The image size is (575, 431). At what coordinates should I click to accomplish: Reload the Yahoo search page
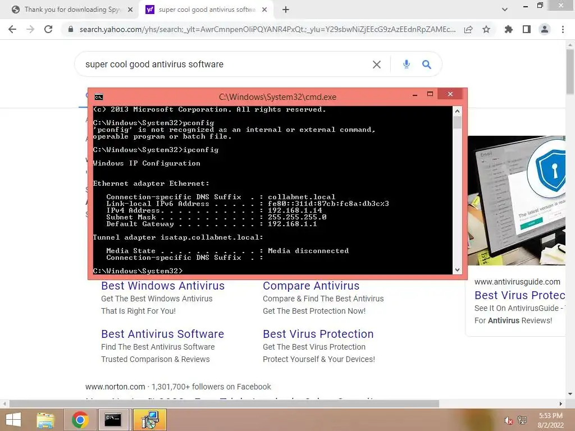pyautogui.click(x=48, y=29)
